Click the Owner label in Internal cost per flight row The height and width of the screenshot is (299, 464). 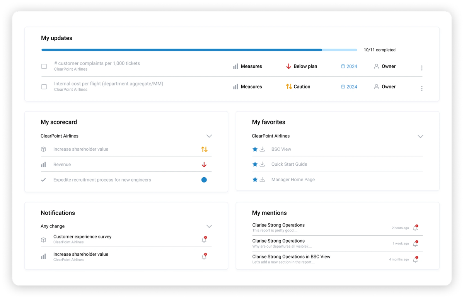click(389, 87)
